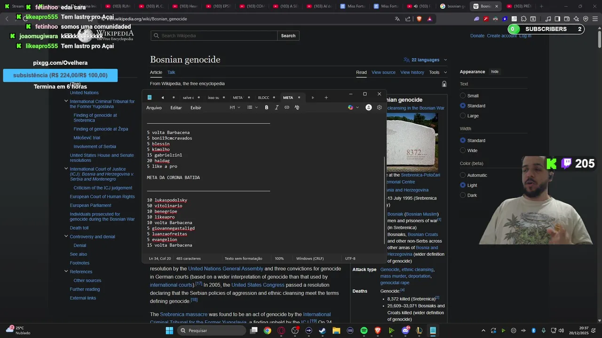Toggle the browser sidebar panel icon
Viewport: 602px width, 338px height.
557,19
